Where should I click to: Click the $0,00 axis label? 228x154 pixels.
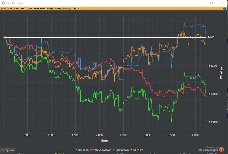point(211,38)
